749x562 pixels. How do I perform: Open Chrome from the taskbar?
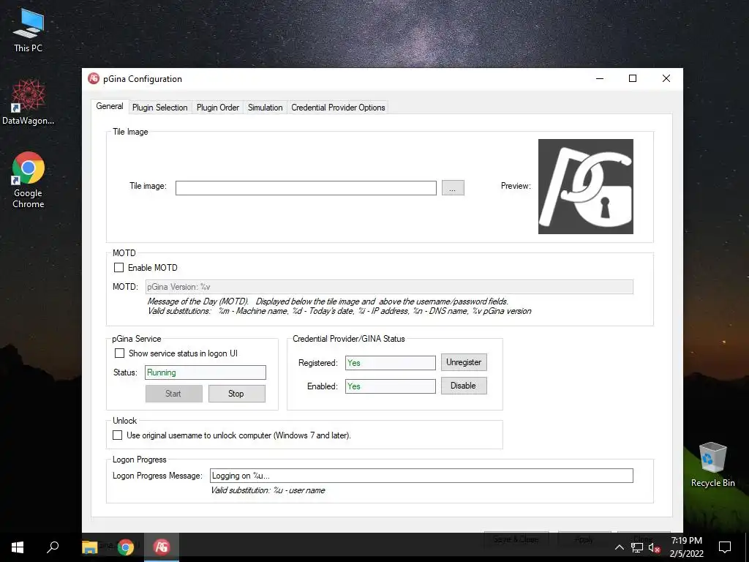tap(126, 547)
